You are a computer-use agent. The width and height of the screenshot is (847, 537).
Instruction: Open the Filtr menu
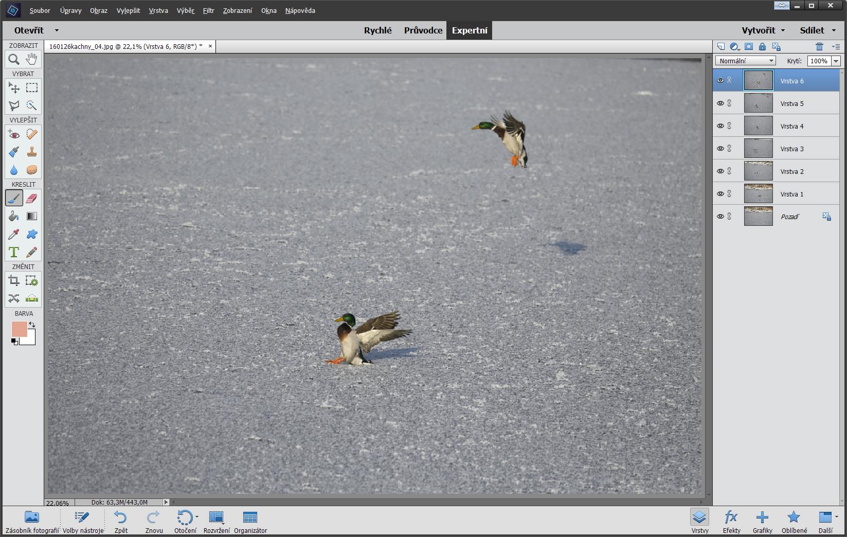point(208,10)
